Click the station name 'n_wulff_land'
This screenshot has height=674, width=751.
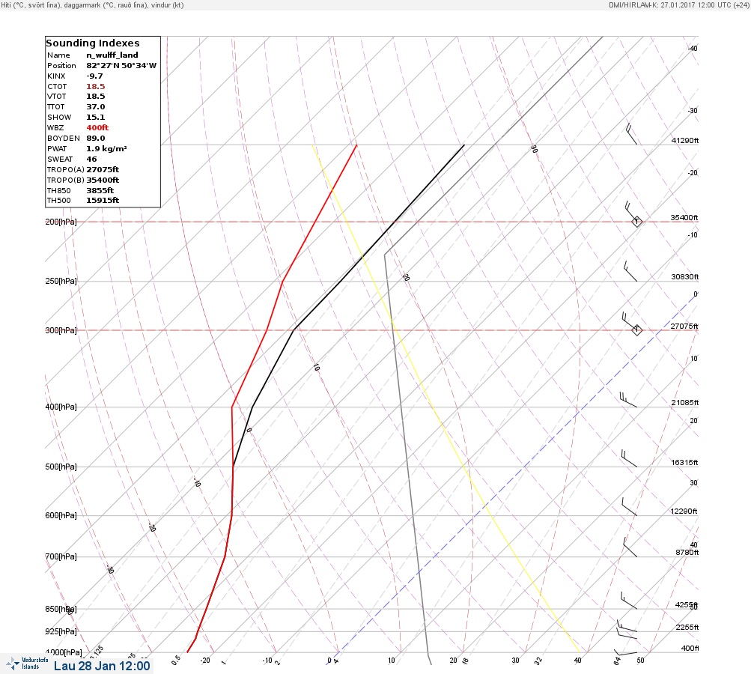(112, 55)
